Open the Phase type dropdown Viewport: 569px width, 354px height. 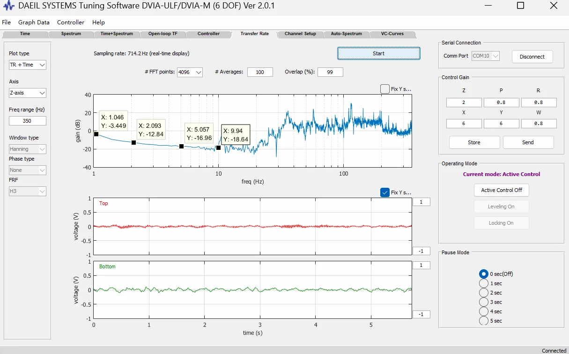[28, 170]
